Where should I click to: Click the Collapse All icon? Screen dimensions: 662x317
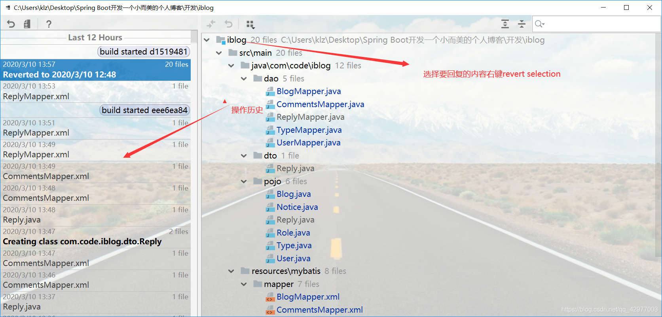point(522,24)
